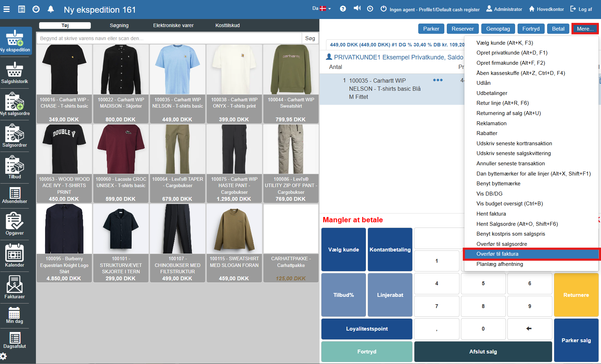
Task: Open the Da language dropdown
Action: [x=321, y=8]
